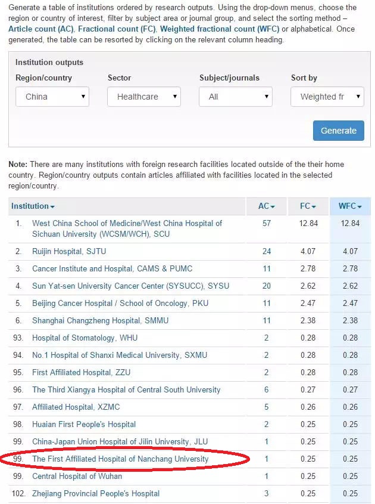Sort table by Institution column
The width and height of the screenshot is (375, 504).
pyautogui.click(x=33, y=206)
